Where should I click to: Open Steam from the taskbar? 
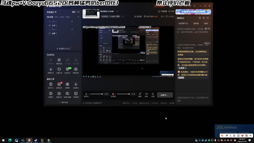click(x=36, y=140)
